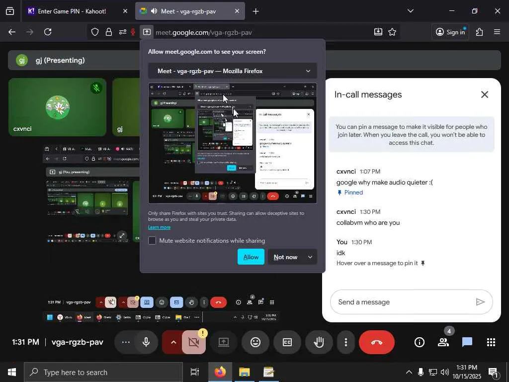Viewport: 509px width, 382px height.
Task: Open Windows Task View
Action: click(x=195, y=372)
